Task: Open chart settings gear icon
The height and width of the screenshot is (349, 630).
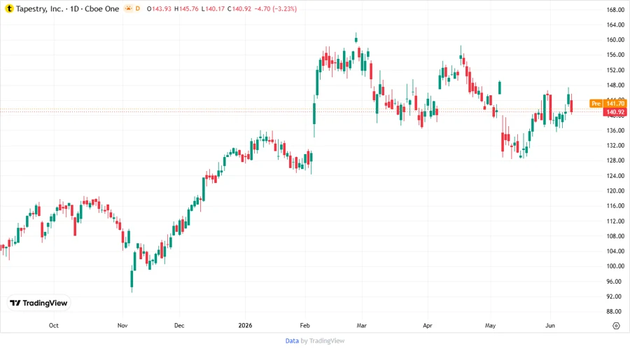Action: click(616, 326)
